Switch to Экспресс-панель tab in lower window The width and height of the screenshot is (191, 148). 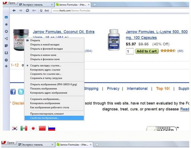click(x=36, y=145)
